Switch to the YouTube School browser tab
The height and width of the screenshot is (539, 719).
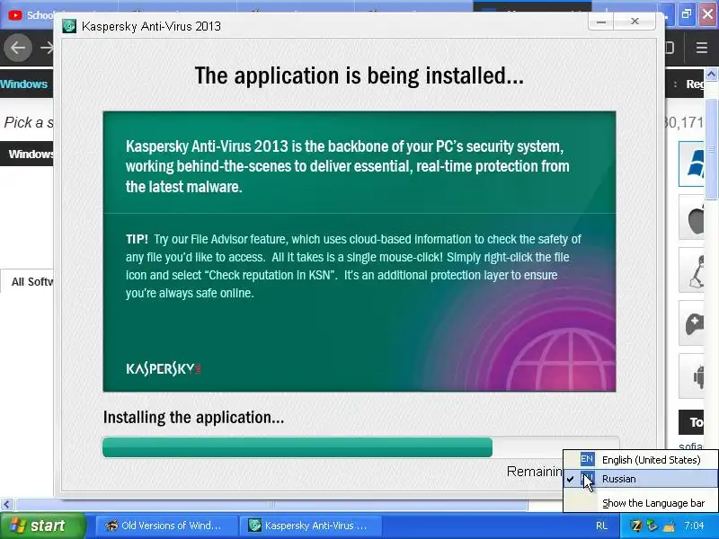click(x=31, y=15)
